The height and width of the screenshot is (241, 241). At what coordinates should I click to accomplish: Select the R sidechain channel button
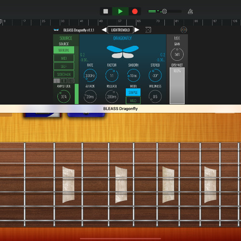click(64, 81)
